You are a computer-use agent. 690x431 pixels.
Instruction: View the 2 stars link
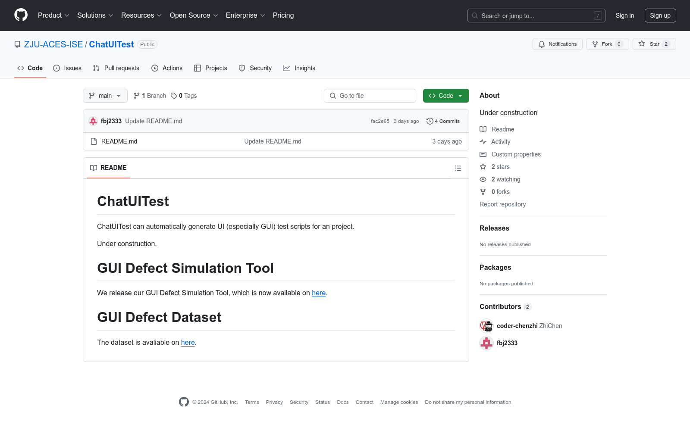[x=495, y=167]
